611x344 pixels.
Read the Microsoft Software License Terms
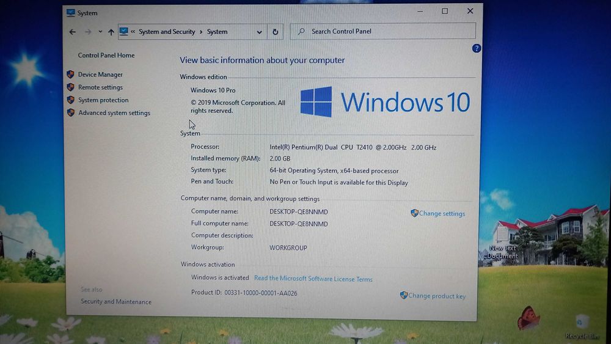[x=313, y=279]
